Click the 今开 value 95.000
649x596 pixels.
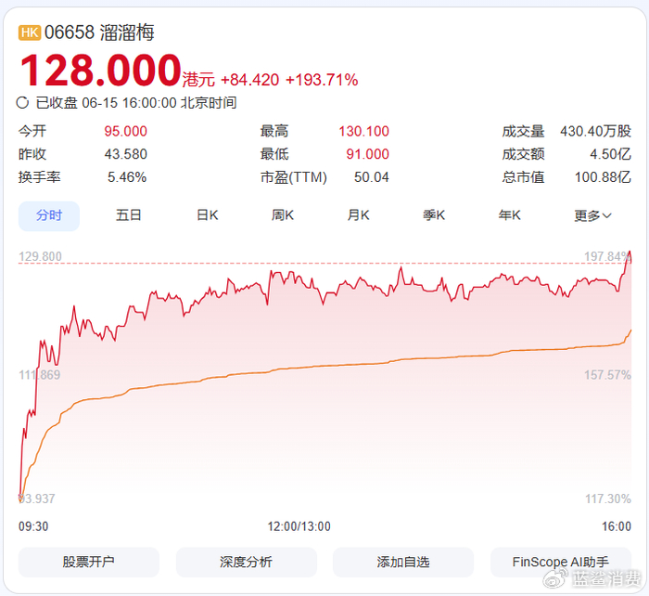click(x=125, y=132)
